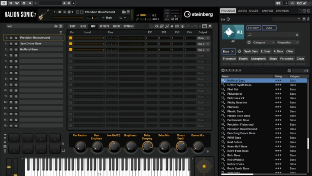Switch to the EDIT tab
The image size is (312, 176).
73,27
